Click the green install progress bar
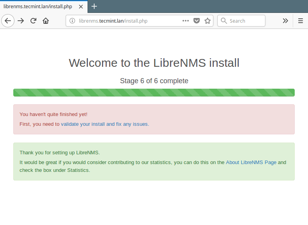This screenshot has width=308, height=225. click(154, 93)
